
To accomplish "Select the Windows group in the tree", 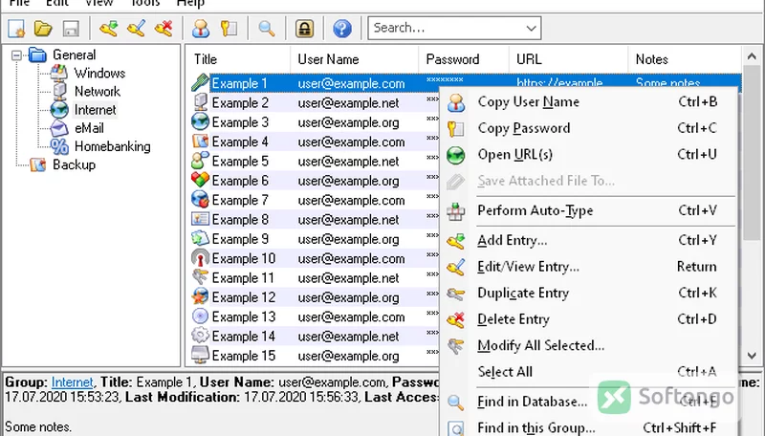I will (88, 74).
